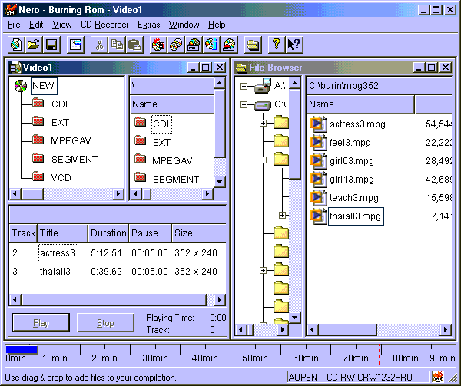This screenshot has height=386, width=461.
Task: Click the blue capacity bar on timeline
Action: click(21, 349)
